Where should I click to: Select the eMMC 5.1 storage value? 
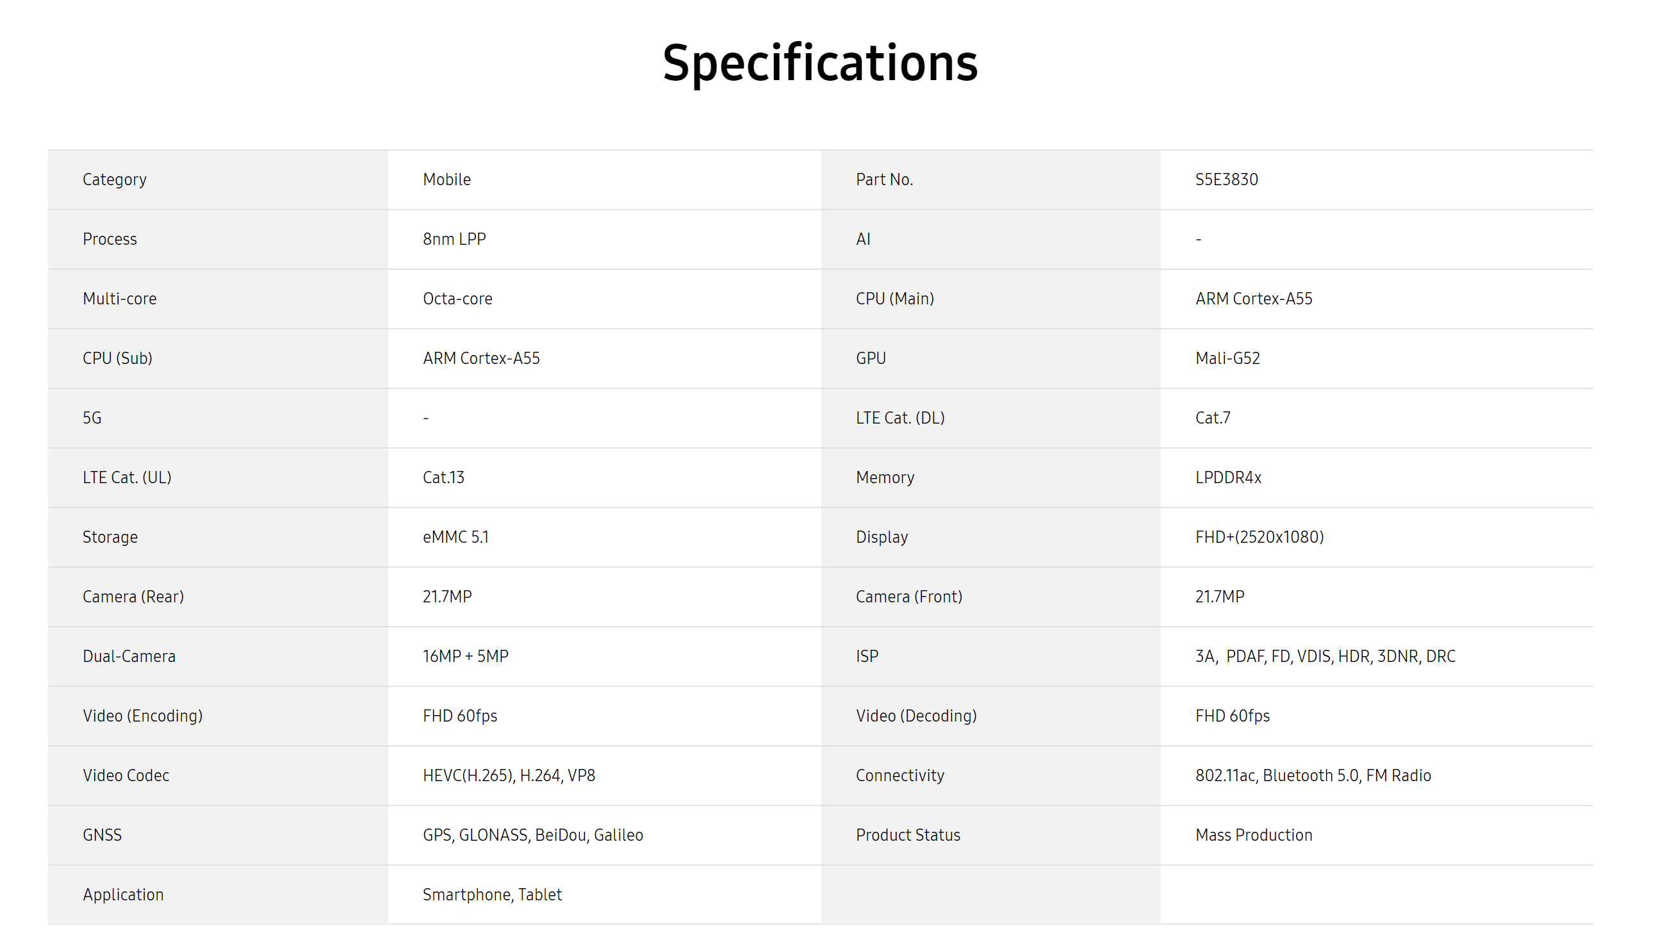(x=456, y=537)
